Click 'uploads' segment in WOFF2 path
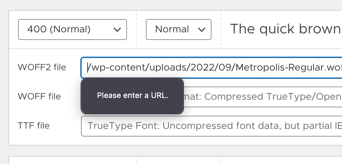 pos(168,68)
